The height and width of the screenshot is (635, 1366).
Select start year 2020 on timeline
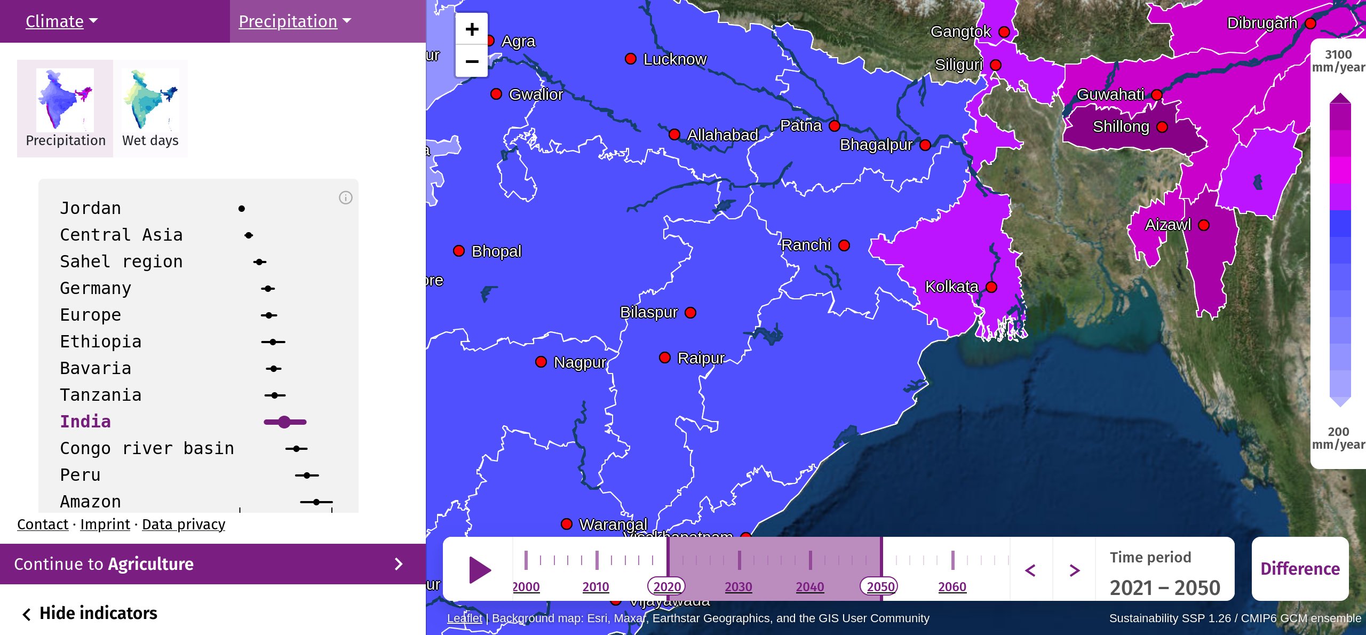click(x=667, y=587)
